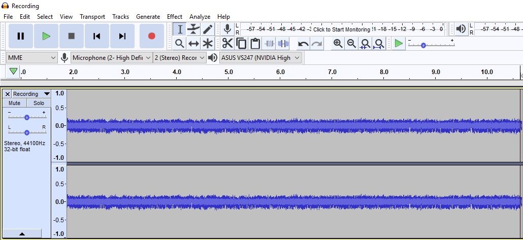Click the track gain slider knob
This screenshot has width=523, height=240.
tap(27, 117)
